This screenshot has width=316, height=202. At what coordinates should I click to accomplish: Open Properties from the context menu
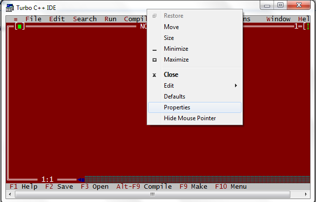coord(195,107)
